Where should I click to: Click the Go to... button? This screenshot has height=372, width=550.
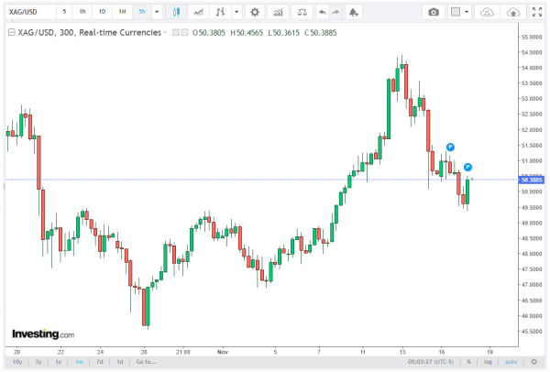146,362
